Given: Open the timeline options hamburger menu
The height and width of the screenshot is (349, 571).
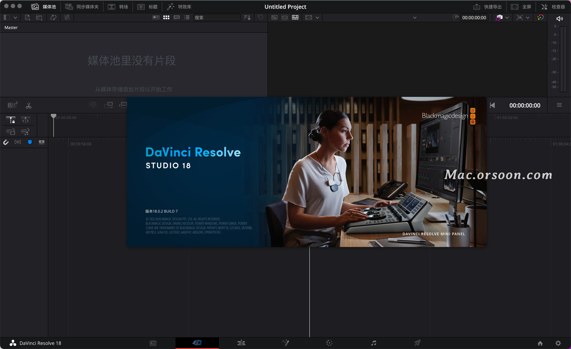Looking at the screenshot, I should click(x=559, y=105).
